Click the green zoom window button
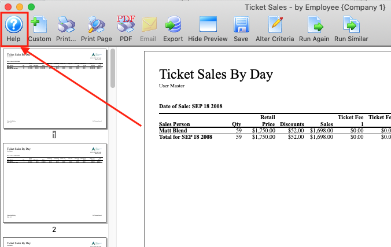Viewport: 391px width, 247px height. pyautogui.click(x=31, y=7)
